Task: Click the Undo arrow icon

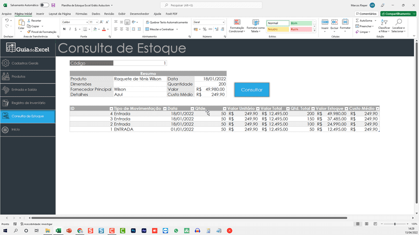Action: (7, 20)
